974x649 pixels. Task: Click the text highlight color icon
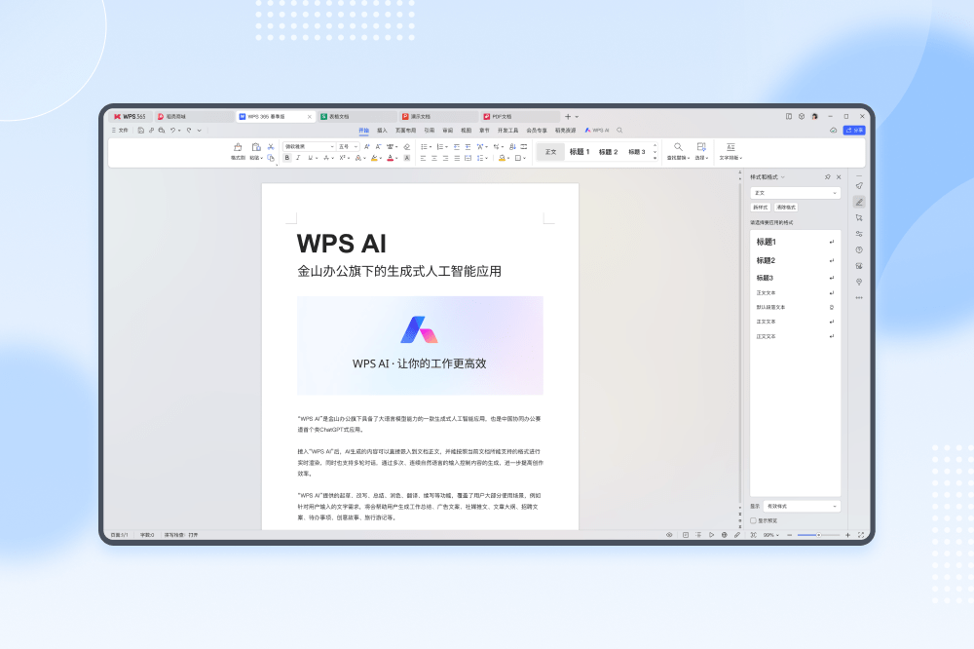374,158
